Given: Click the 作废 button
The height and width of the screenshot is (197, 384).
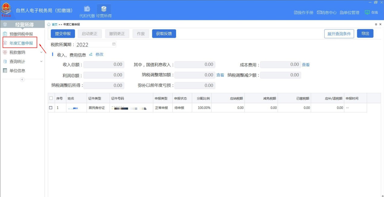Looking at the screenshot, I should [141, 34].
